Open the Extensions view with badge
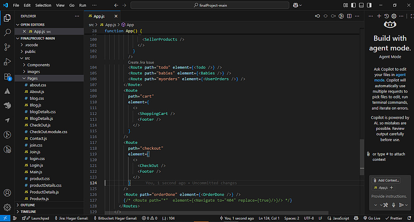 tap(7, 76)
